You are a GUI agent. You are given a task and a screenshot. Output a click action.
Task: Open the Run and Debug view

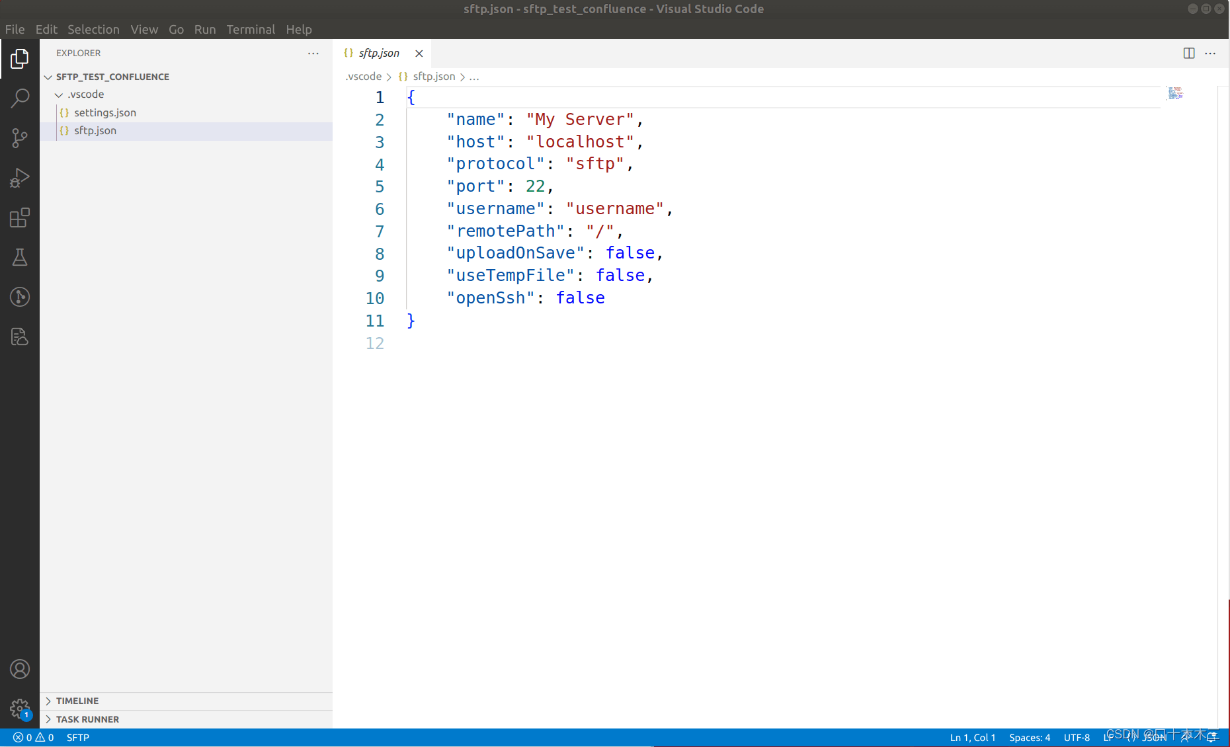point(20,178)
